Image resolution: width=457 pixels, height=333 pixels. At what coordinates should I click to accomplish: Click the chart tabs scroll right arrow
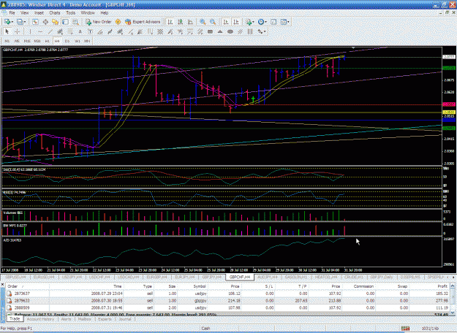point(453,277)
